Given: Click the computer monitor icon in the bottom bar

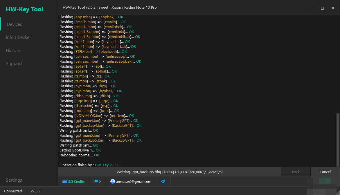Looking at the screenshot, I should (x=96, y=182).
